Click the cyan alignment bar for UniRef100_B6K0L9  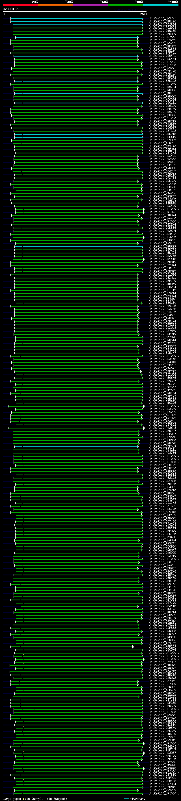coord(76,446)
